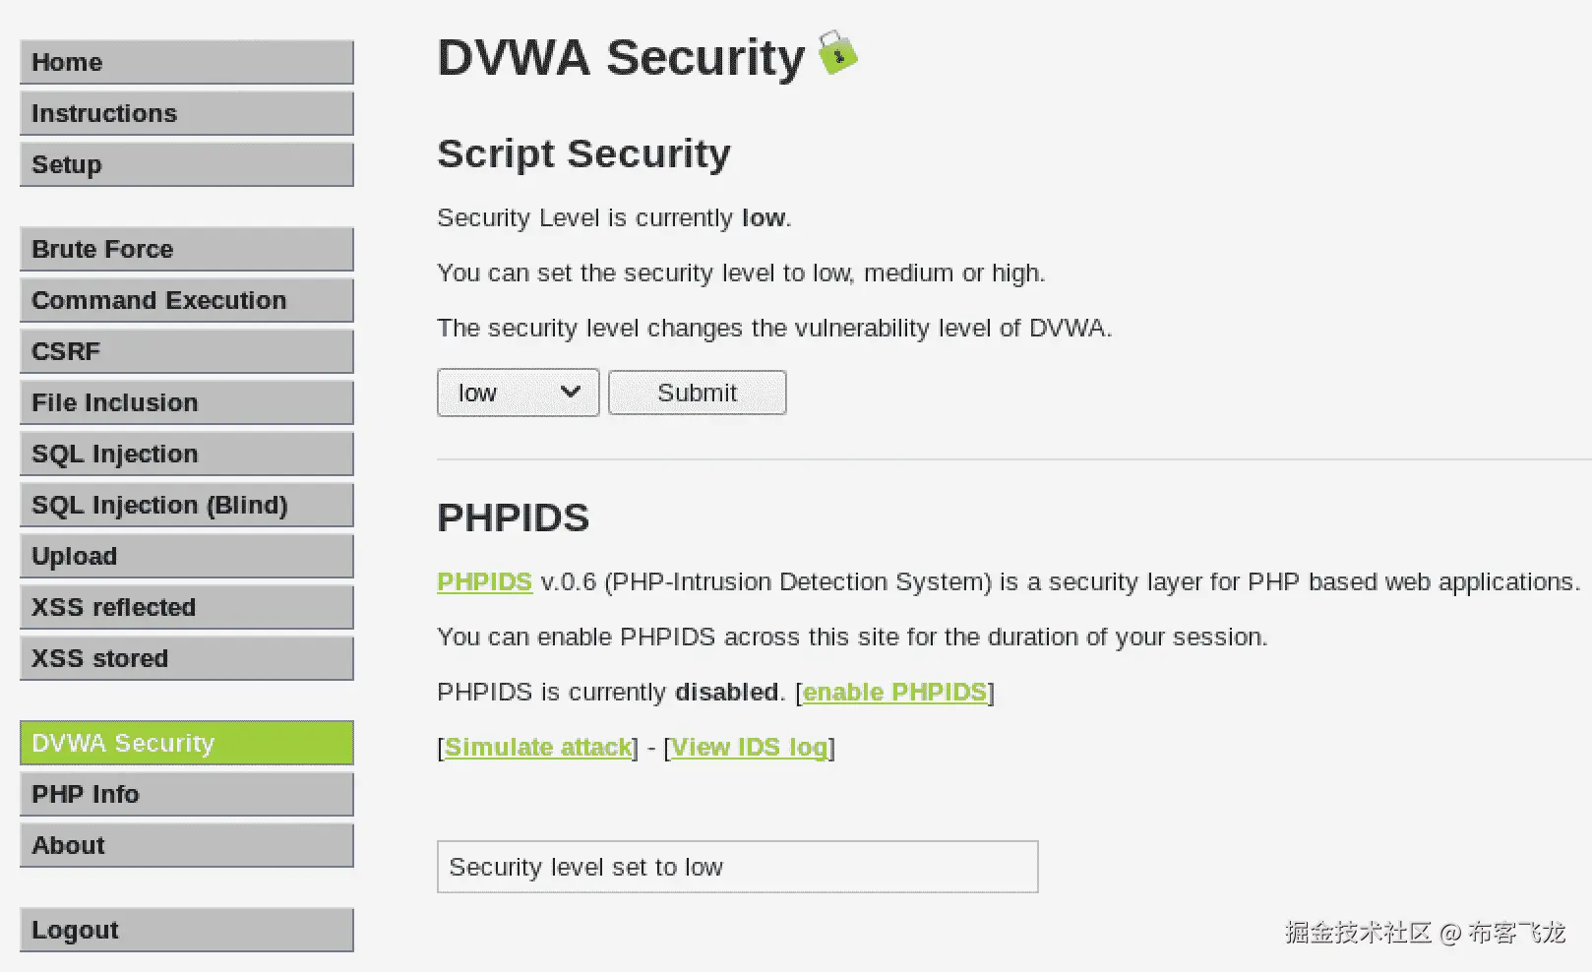Viewport: 1592px width, 972px height.
Task: Open the PHPIDS hyperlink
Action: [484, 581]
